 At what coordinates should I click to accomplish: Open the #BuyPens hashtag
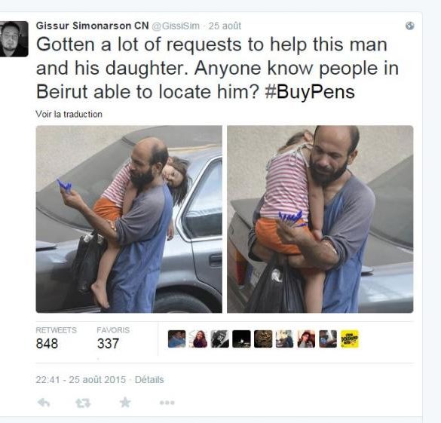310,92
